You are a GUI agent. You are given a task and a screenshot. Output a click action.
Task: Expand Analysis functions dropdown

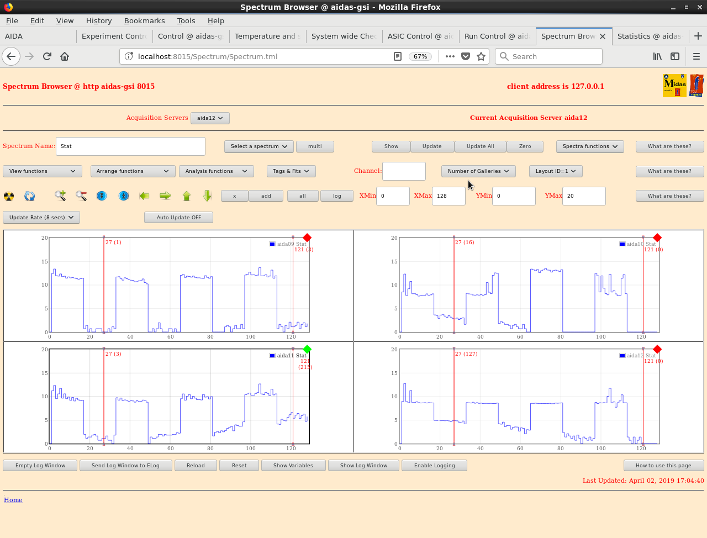point(217,171)
